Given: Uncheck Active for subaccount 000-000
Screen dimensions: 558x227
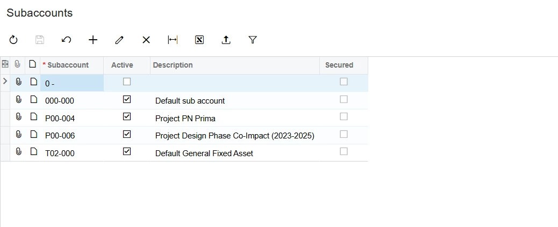Looking at the screenshot, I should pos(127,100).
